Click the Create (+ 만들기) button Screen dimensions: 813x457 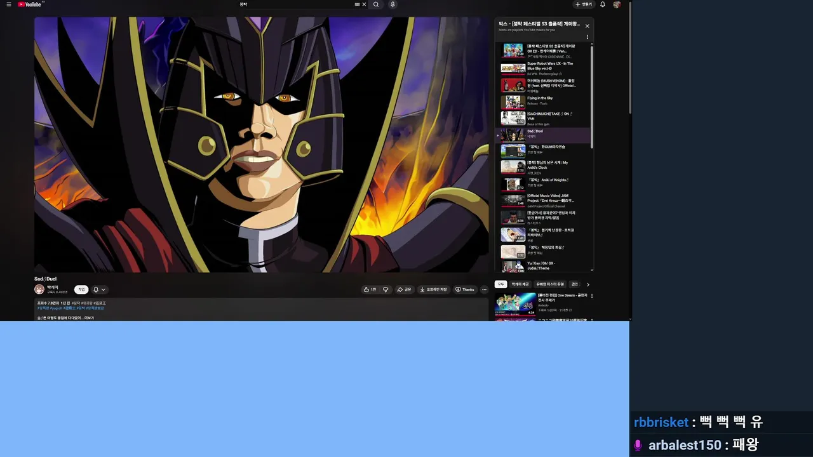click(x=583, y=4)
